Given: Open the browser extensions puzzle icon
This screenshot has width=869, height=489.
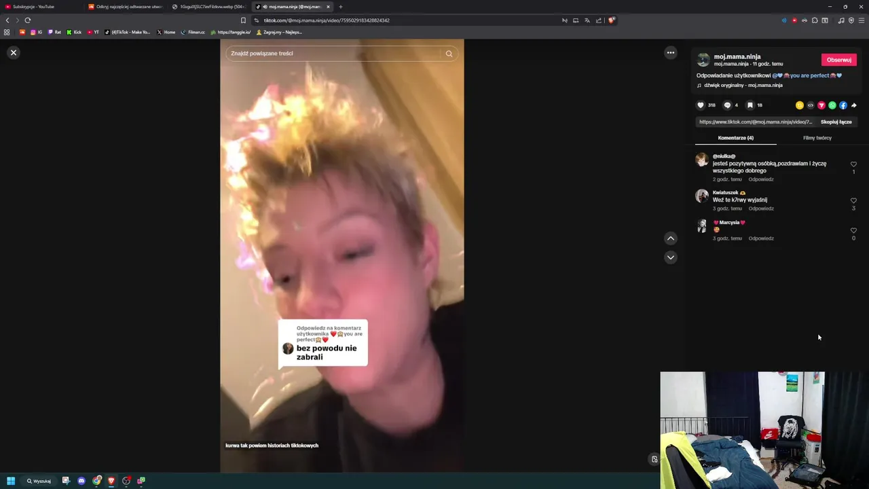Looking at the screenshot, I should pos(815,20).
